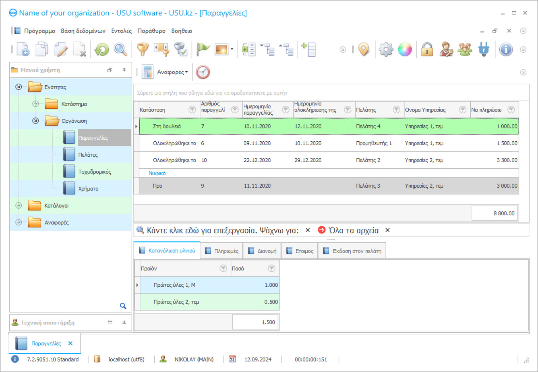The image size is (538, 372).
Task: Click the magnifier icon at user menu bottom
Action: [x=123, y=306]
